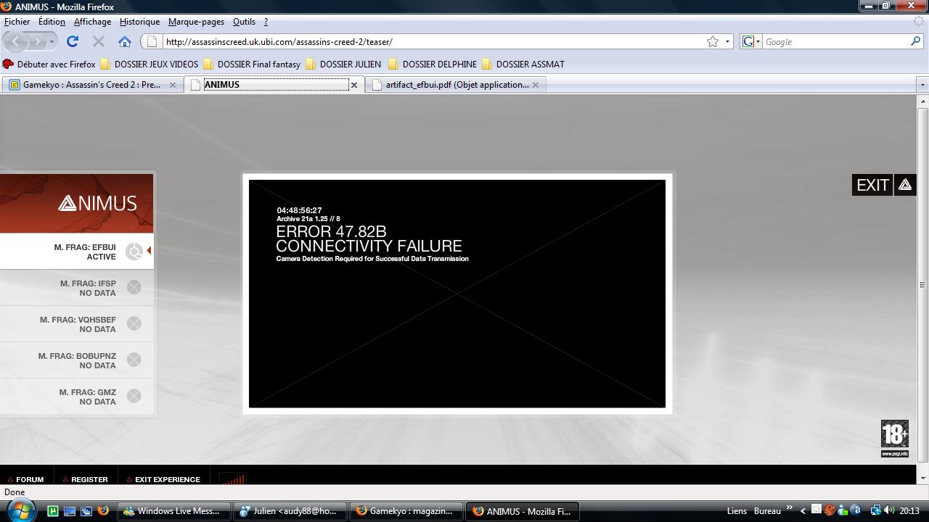
Task: Go forward with the Firefox forward arrow
Action: 36,41
